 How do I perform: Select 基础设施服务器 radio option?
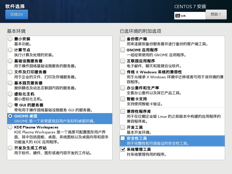[10, 61]
